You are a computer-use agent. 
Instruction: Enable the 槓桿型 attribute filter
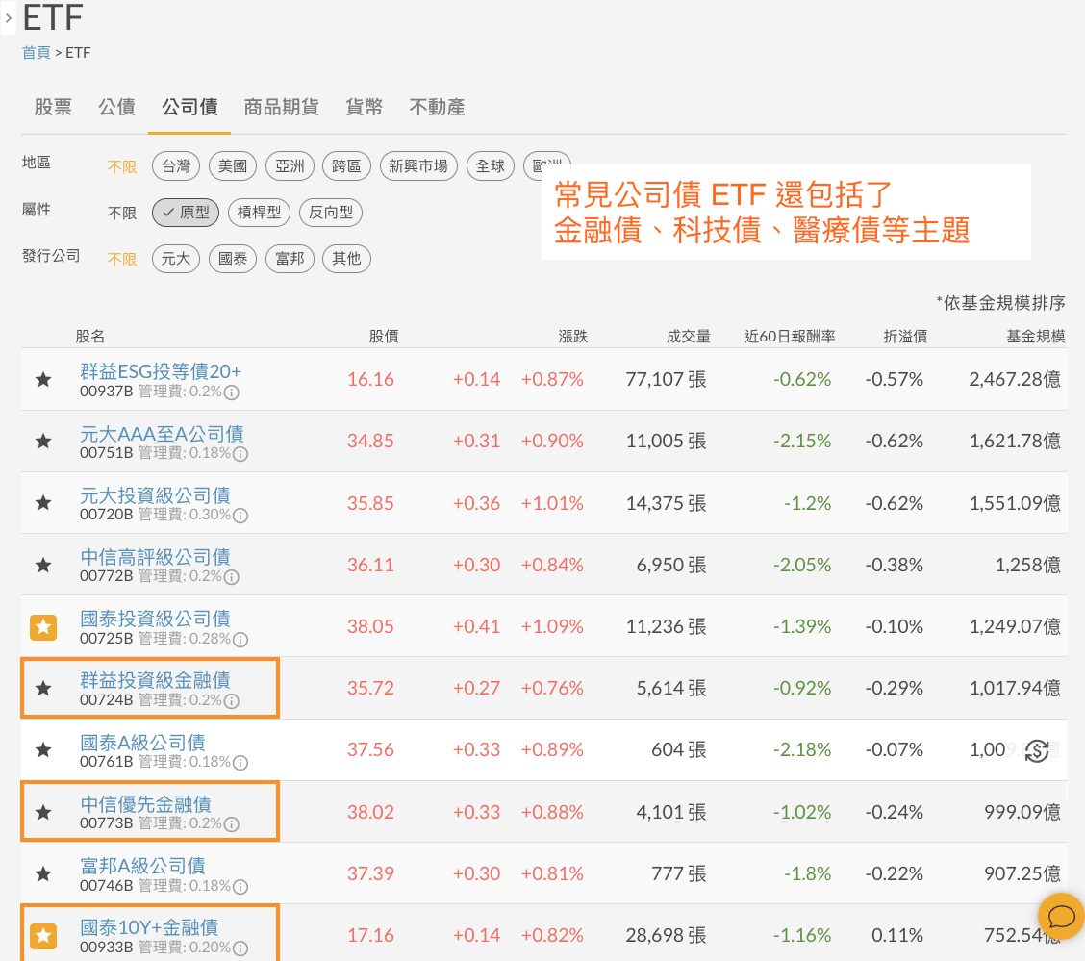(x=259, y=213)
